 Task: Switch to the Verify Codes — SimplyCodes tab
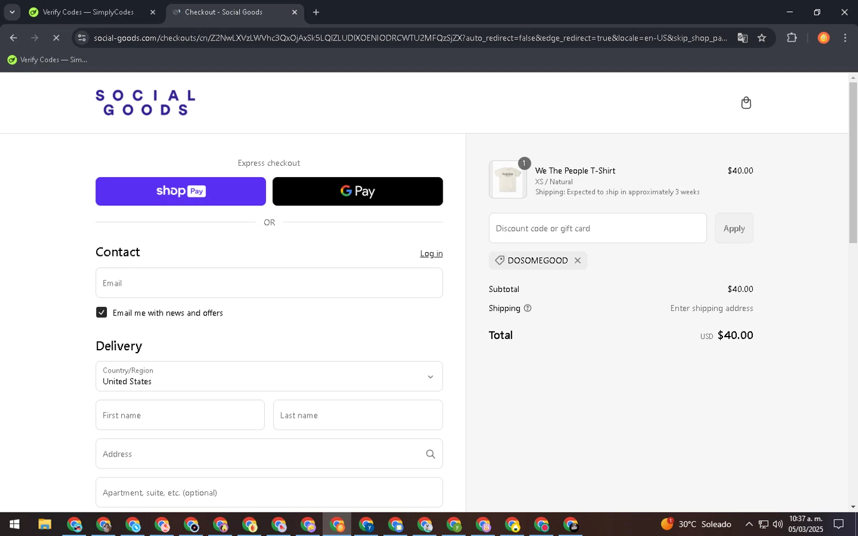(88, 12)
